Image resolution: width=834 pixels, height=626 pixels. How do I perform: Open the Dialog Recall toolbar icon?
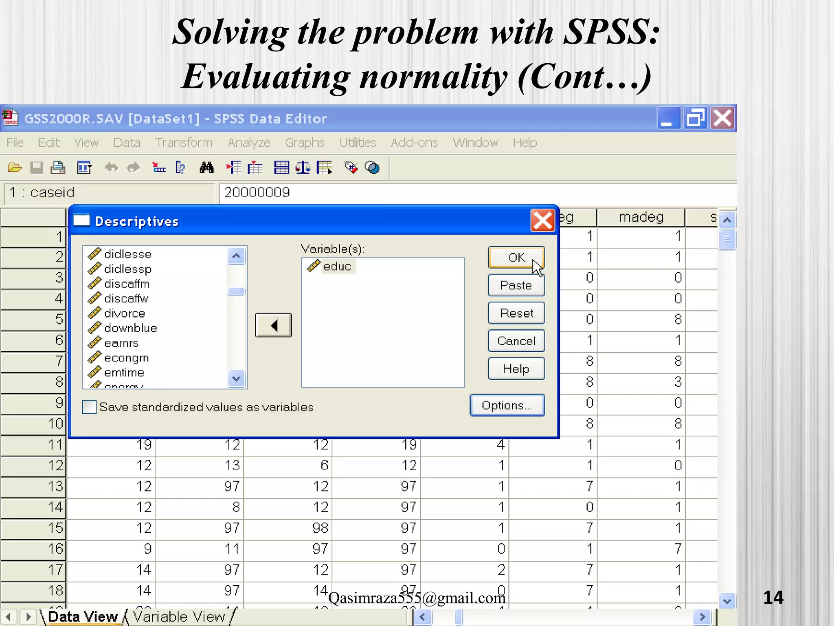(84, 168)
